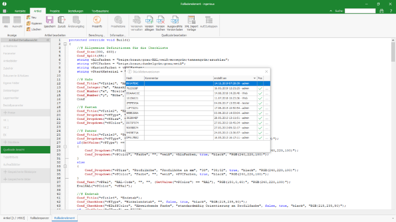
Task: Create new article with Neu
Action: click(x=32, y=17)
